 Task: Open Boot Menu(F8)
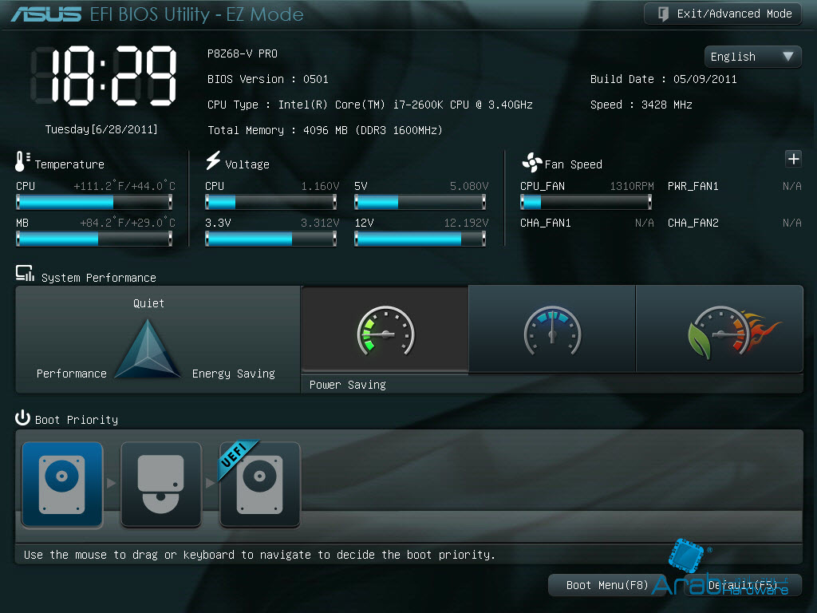click(x=607, y=585)
